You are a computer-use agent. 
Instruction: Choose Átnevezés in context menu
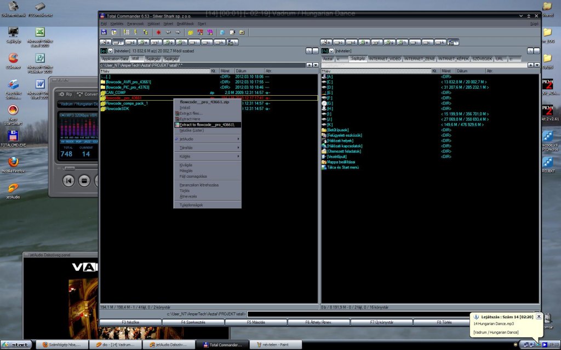tap(207, 196)
